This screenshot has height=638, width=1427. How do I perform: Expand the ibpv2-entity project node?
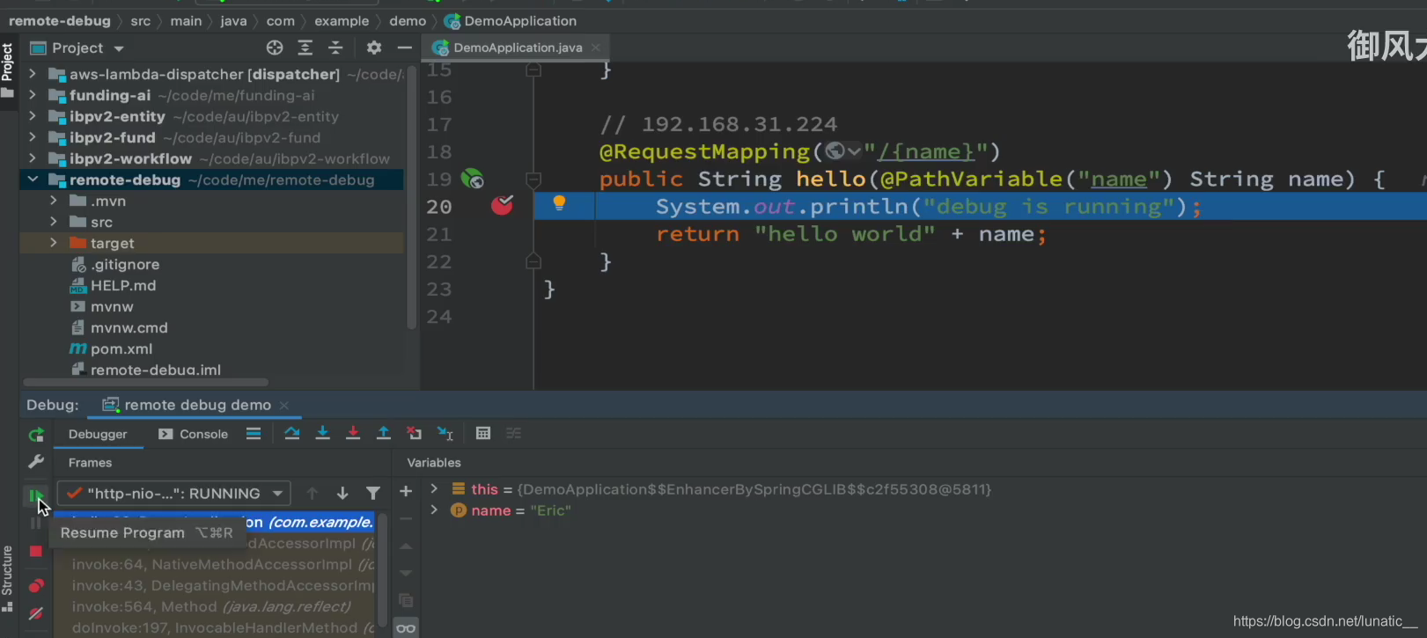point(33,116)
